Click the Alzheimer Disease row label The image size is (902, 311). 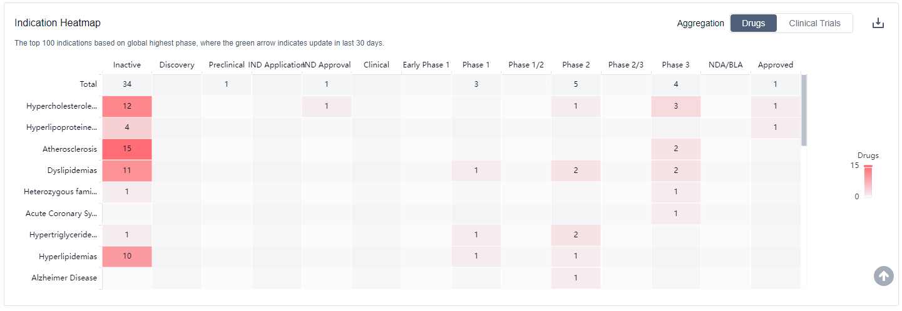(x=64, y=277)
